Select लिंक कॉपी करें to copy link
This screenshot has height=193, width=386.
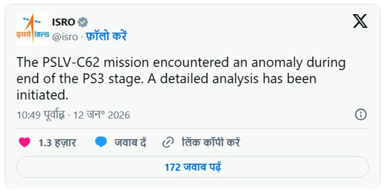click(x=211, y=143)
